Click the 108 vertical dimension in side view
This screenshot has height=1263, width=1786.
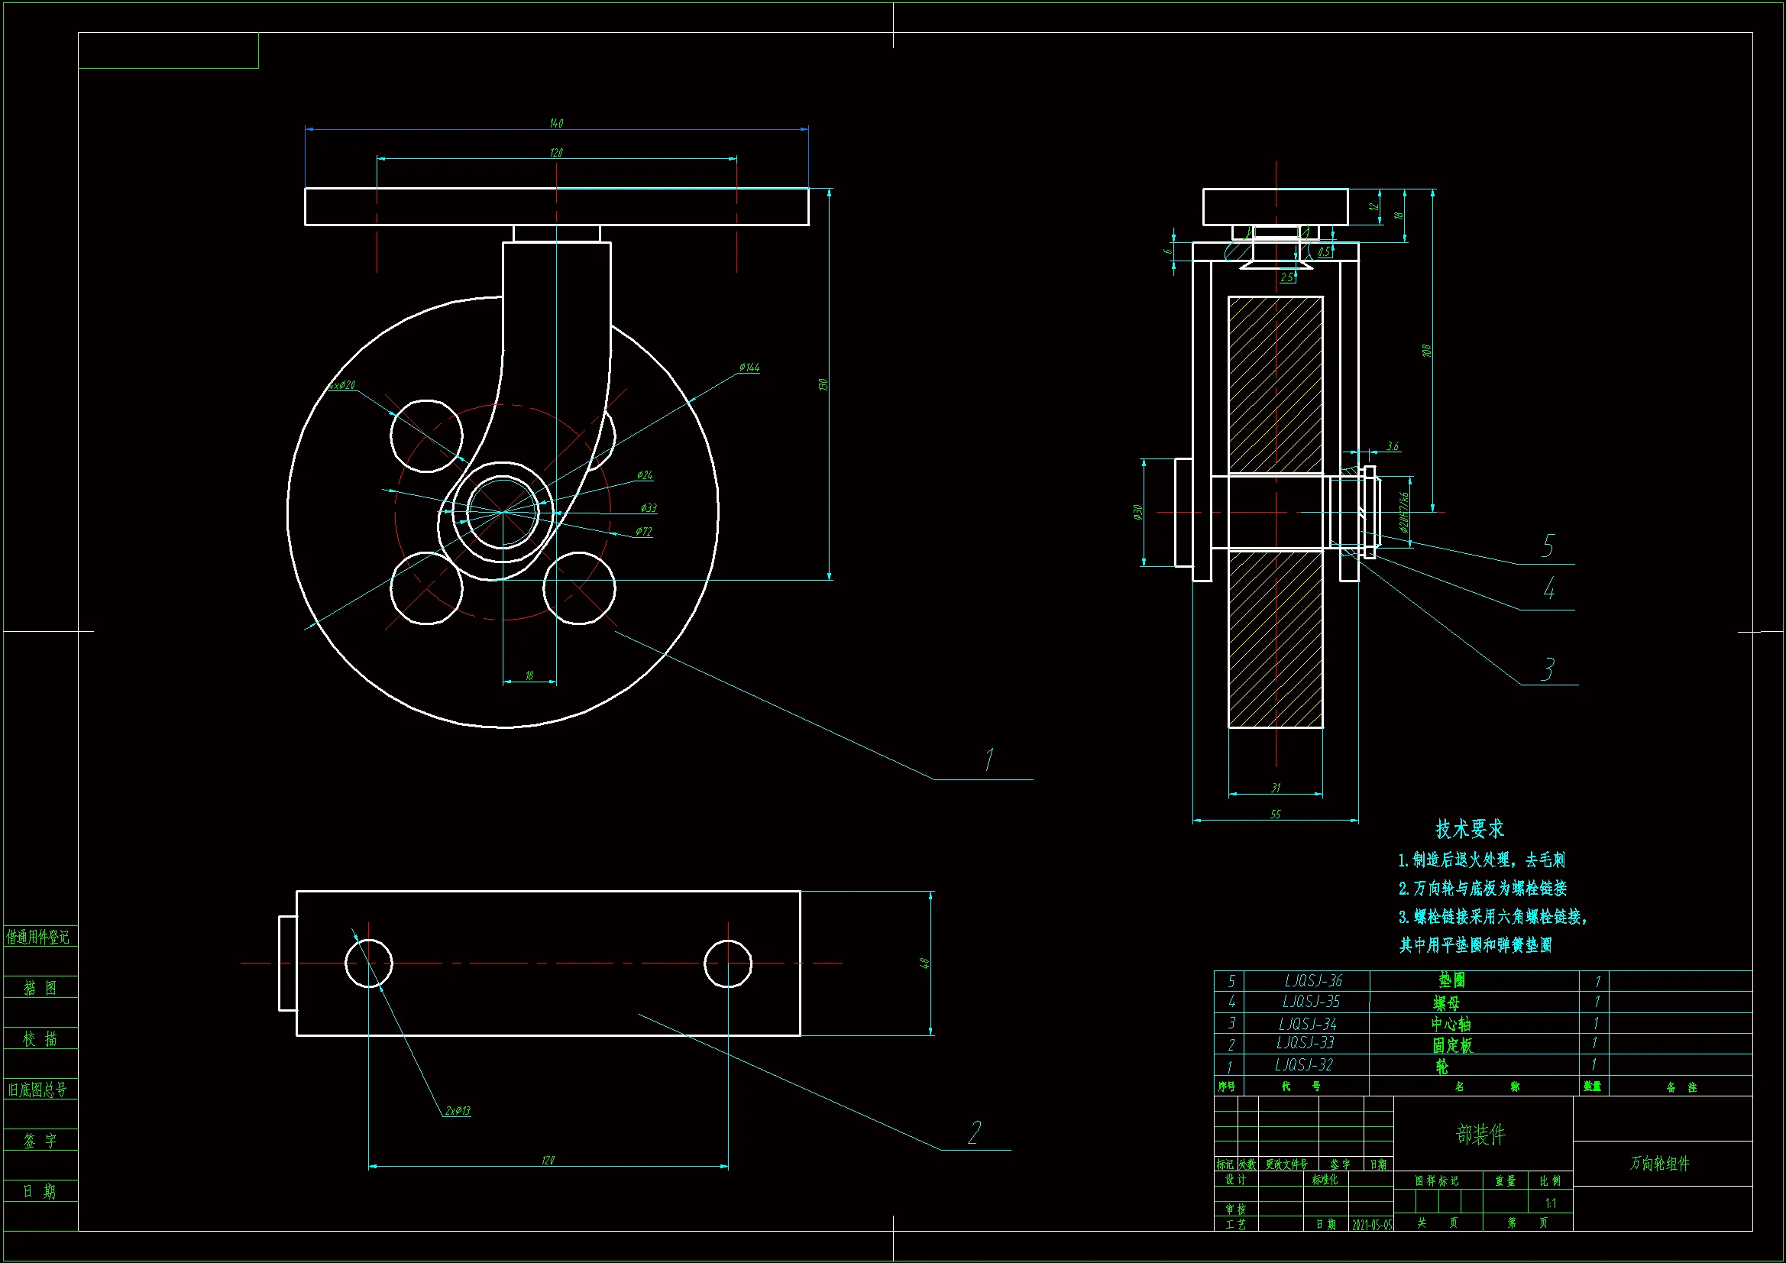[x=1426, y=351]
